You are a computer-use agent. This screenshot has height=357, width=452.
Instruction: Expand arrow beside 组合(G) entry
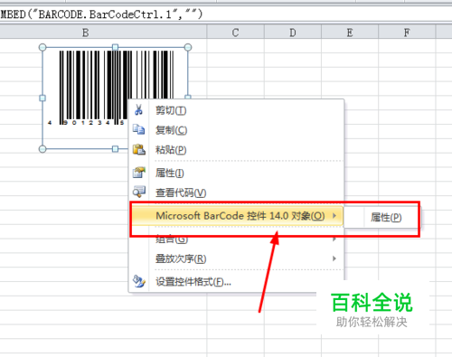334,240
